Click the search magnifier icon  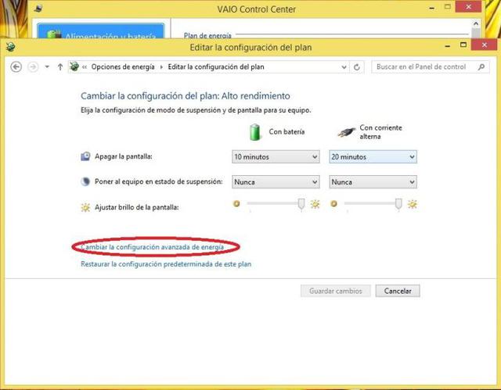tap(481, 67)
